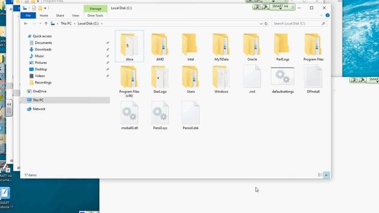This screenshot has width=379, height=213.
Task: Select the msdia80.dll file
Action: pos(129,115)
